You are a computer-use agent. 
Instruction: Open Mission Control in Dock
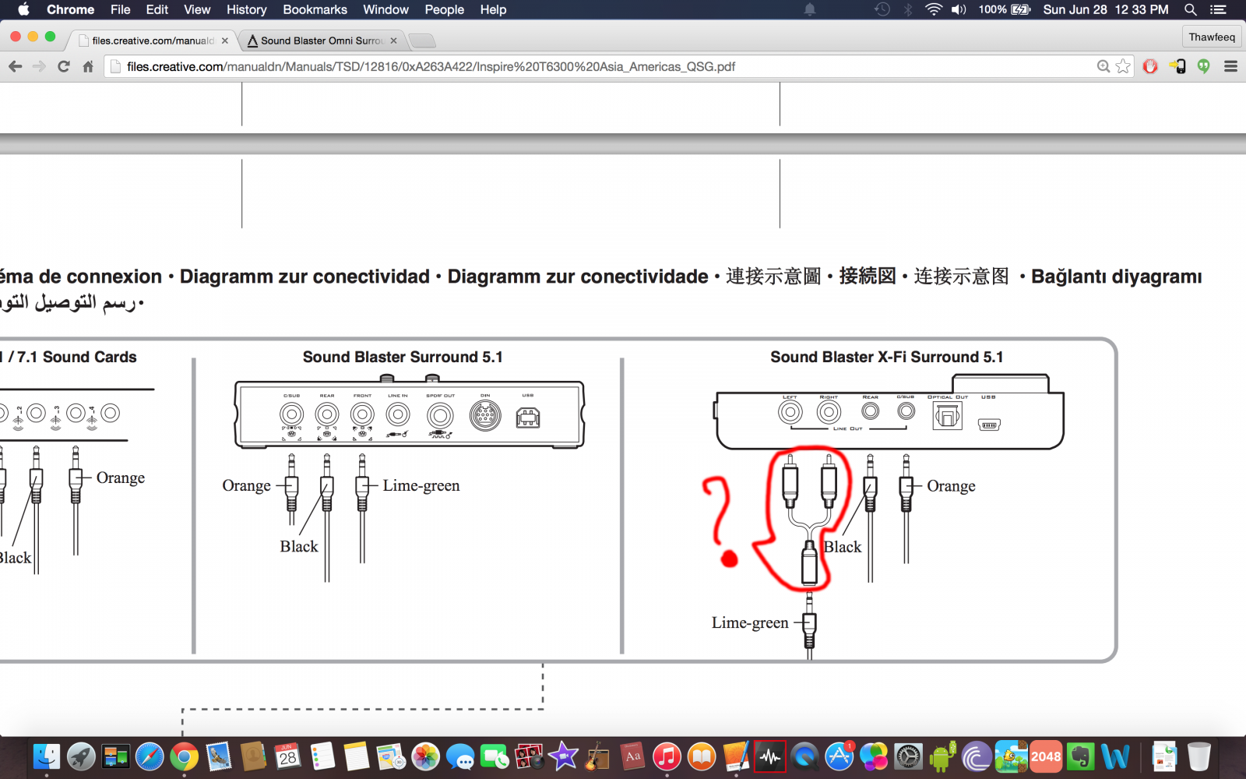tap(115, 756)
